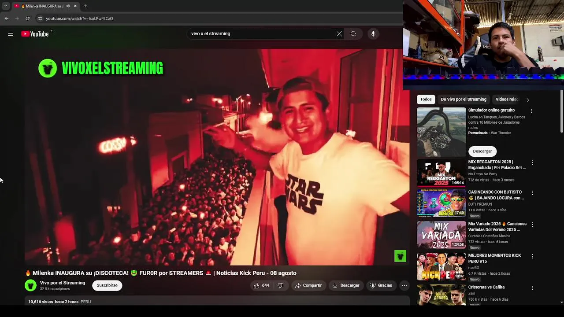Open Cristorata vs Cañita thumbnail
The width and height of the screenshot is (564, 317).
coord(442,295)
